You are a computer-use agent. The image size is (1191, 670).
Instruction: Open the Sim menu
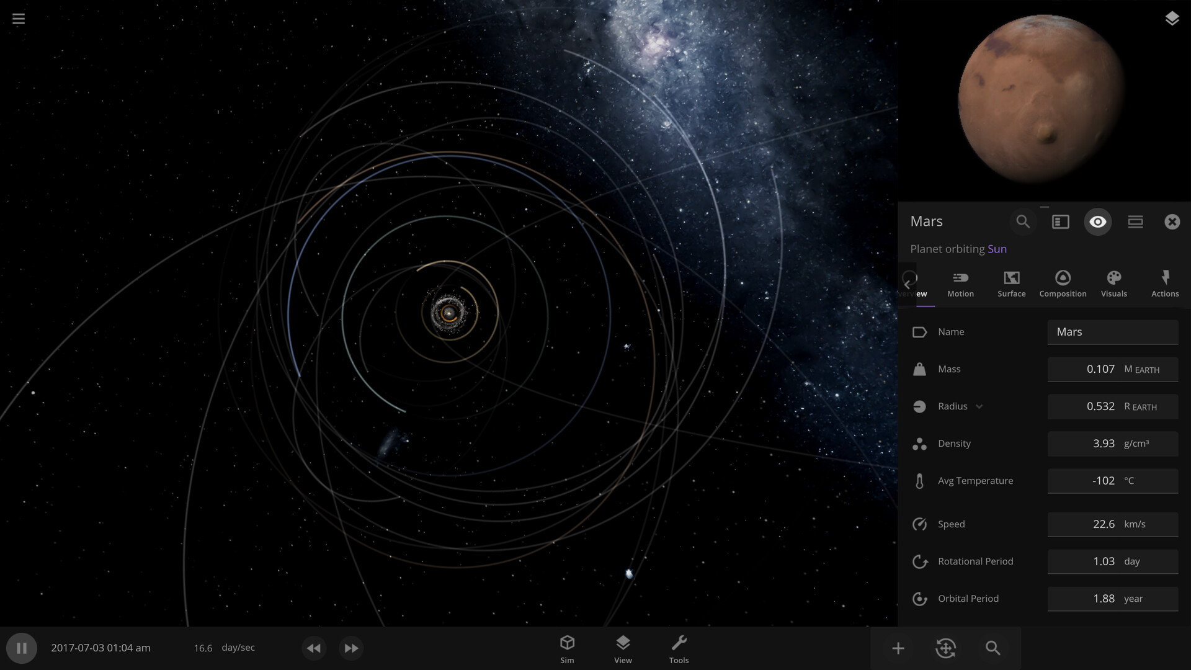click(x=567, y=649)
